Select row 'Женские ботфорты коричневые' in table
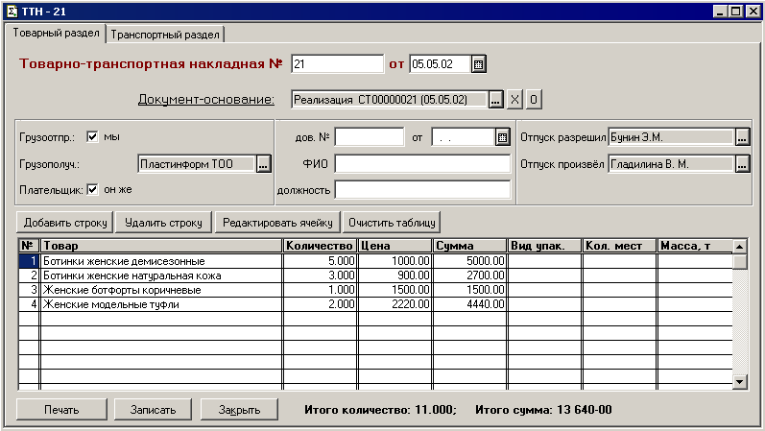This screenshot has width=765, height=431. point(161,290)
